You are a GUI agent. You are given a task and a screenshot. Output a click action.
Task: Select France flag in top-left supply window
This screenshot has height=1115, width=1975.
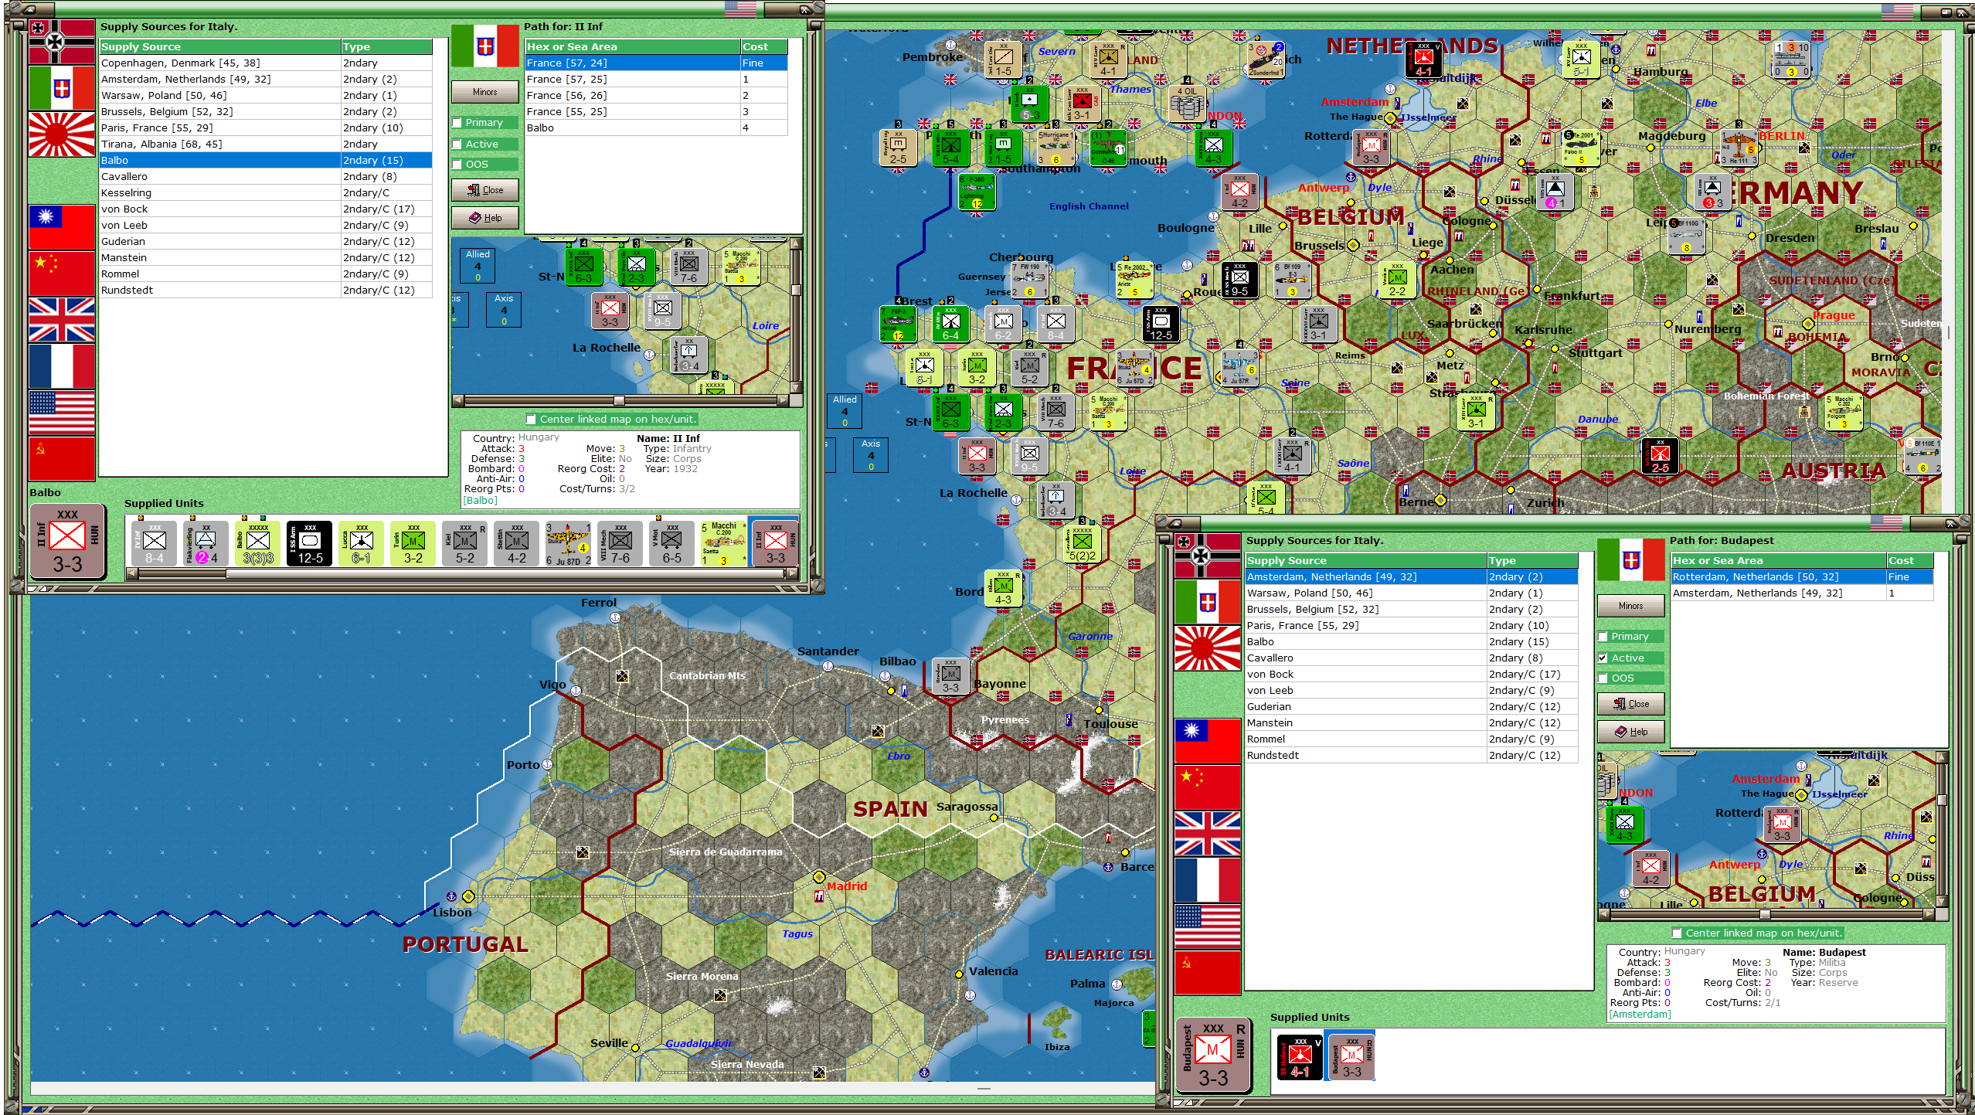pos(62,366)
